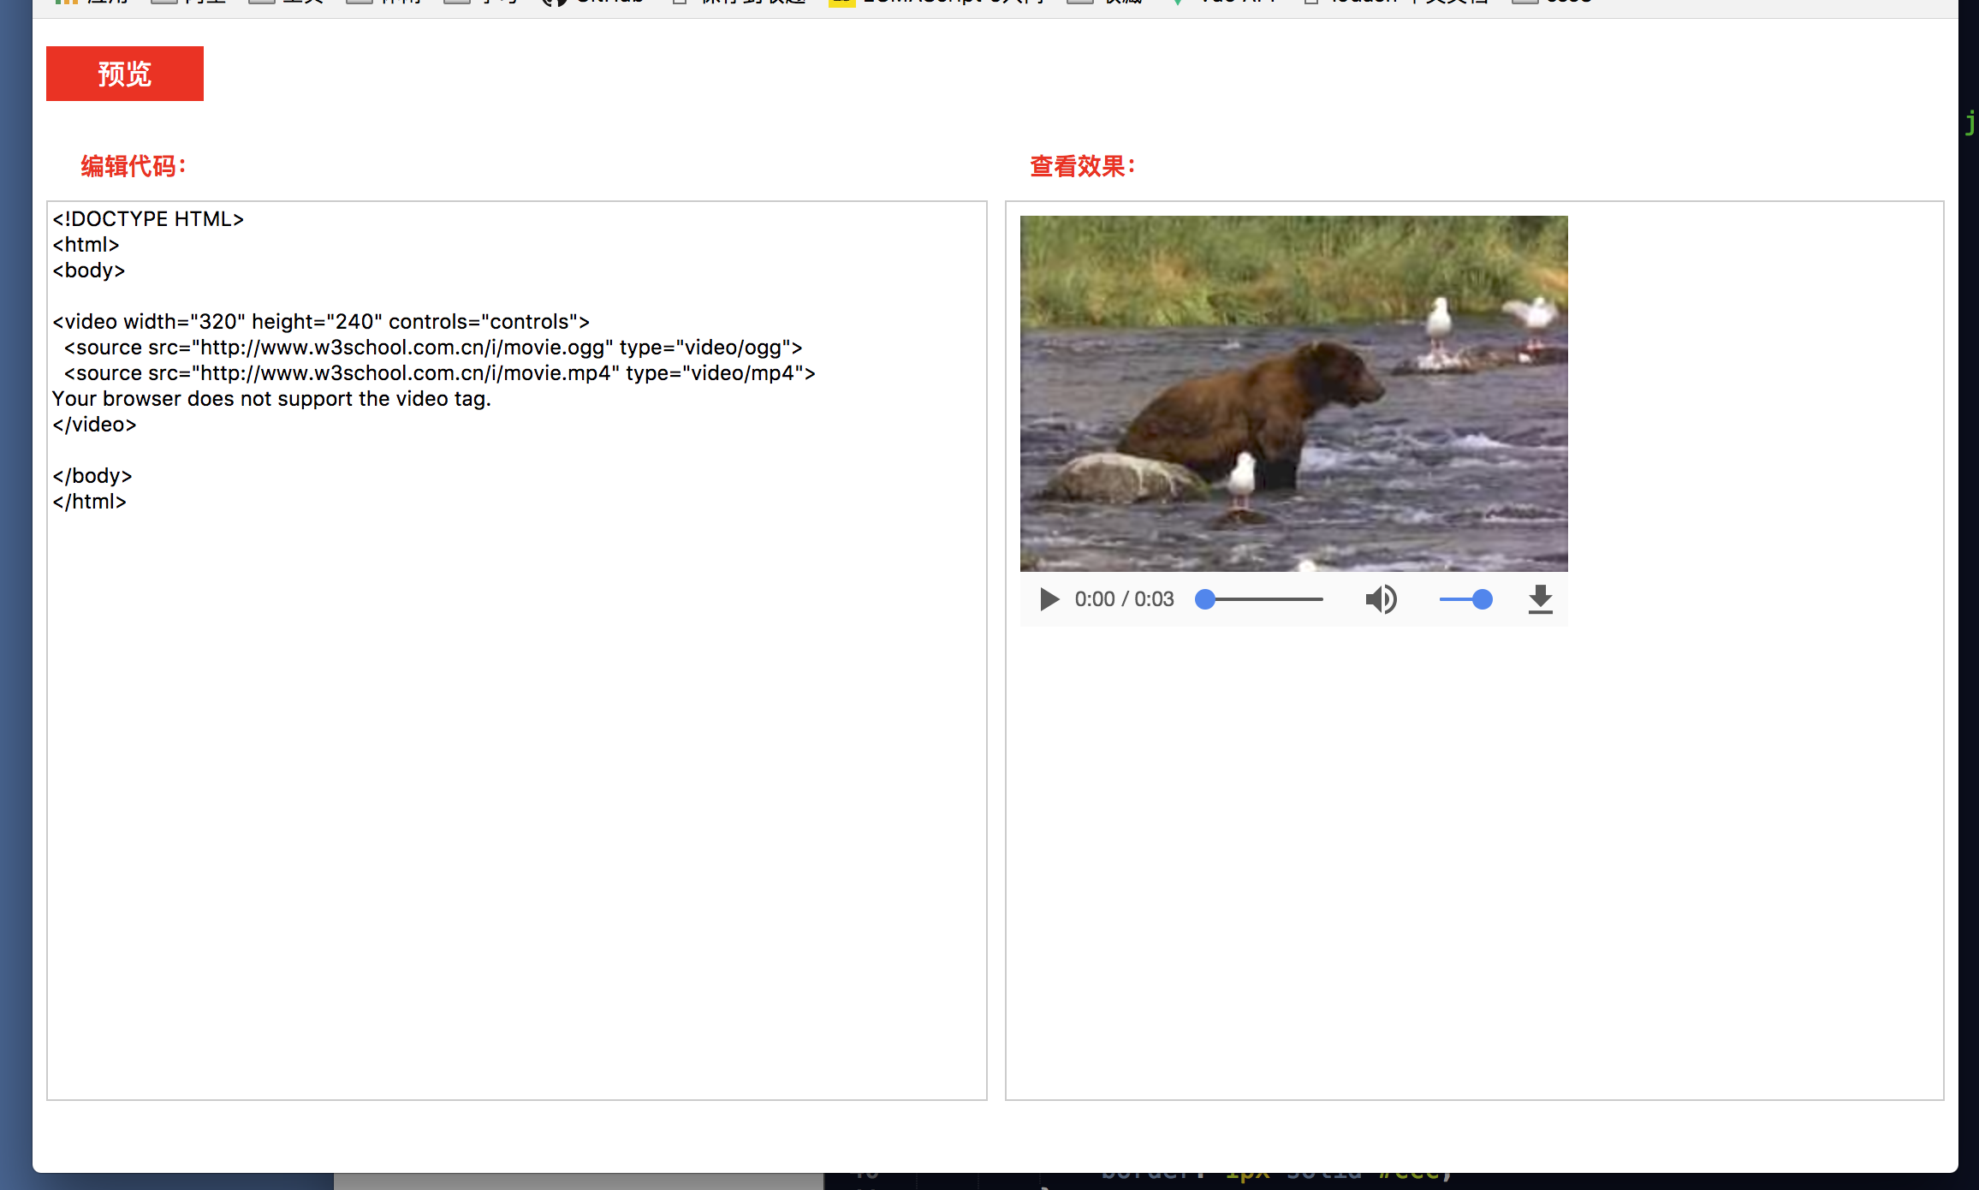
Task: Mute the video with speaker icon
Action: [1380, 599]
